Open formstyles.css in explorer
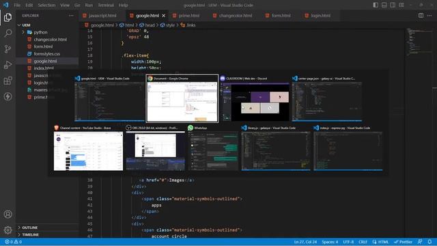Viewport: 437px width, 246px height. 47,54
